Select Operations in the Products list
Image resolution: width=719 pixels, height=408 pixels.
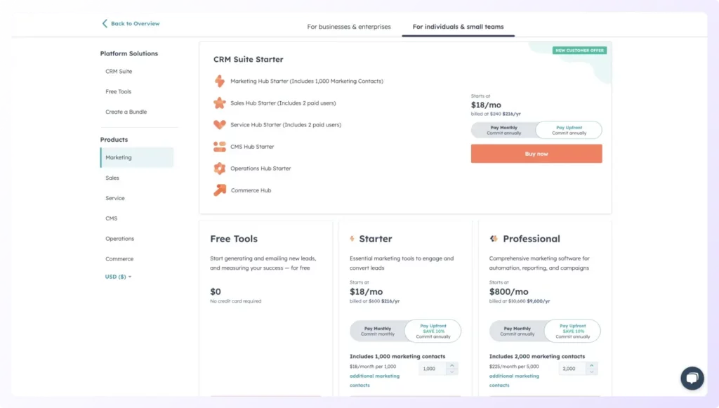(x=119, y=238)
